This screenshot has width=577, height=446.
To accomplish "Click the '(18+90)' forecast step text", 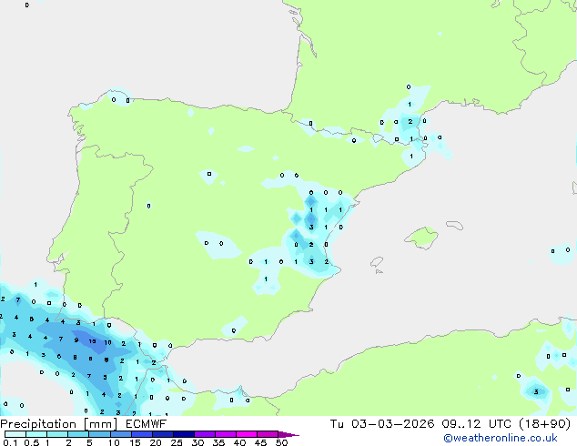I will click(544, 424).
